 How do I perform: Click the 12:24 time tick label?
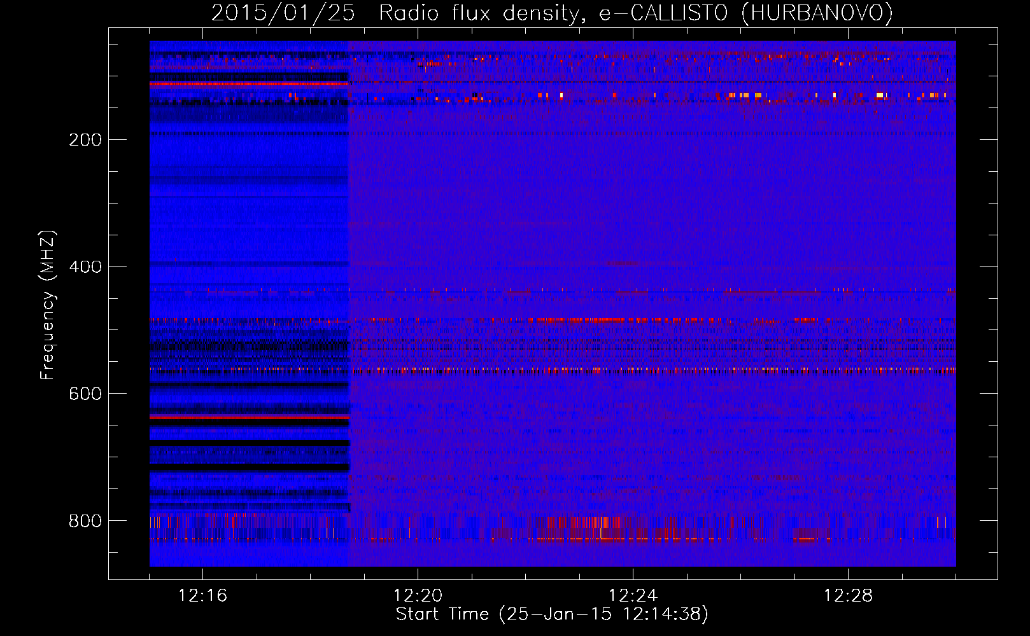(x=633, y=596)
